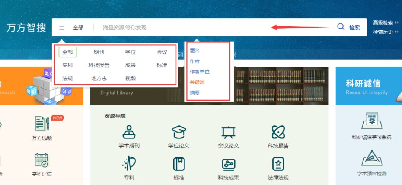Open the hamburger resource-type menu icon
The image size is (402, 185).
point(61,28)
